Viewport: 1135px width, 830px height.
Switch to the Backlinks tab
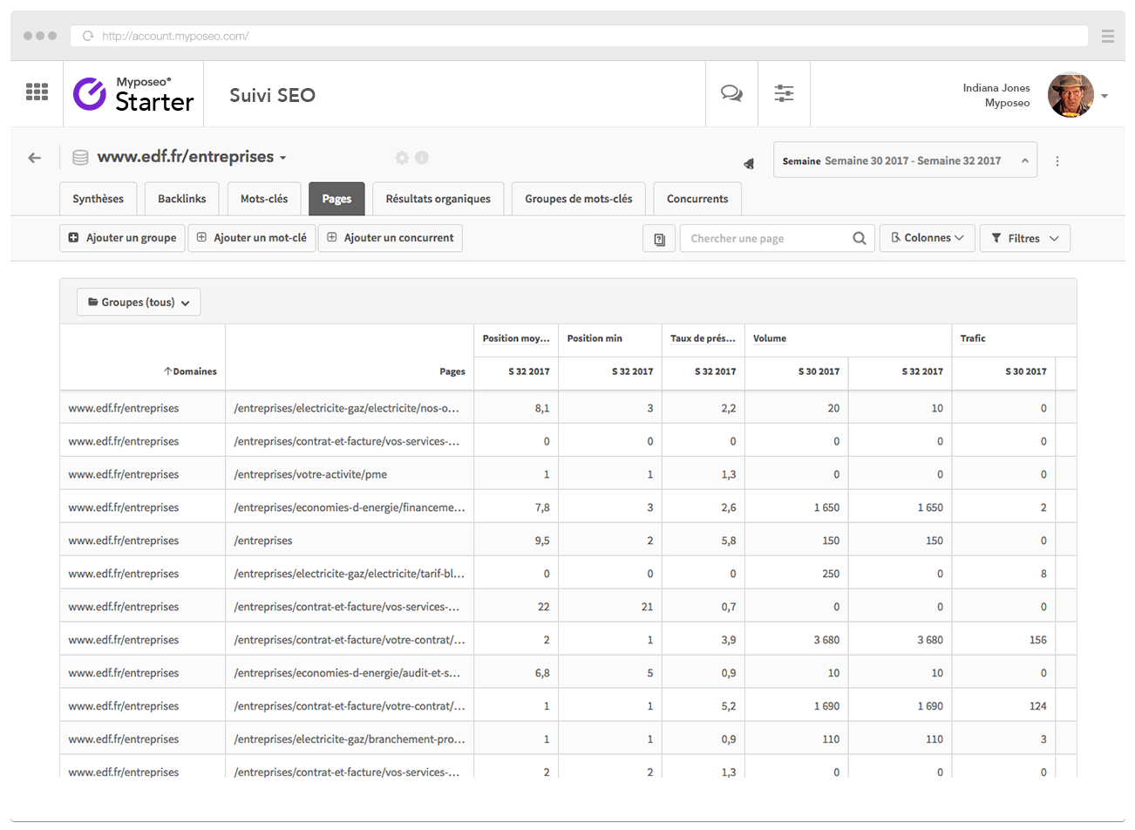coord(181,199)
